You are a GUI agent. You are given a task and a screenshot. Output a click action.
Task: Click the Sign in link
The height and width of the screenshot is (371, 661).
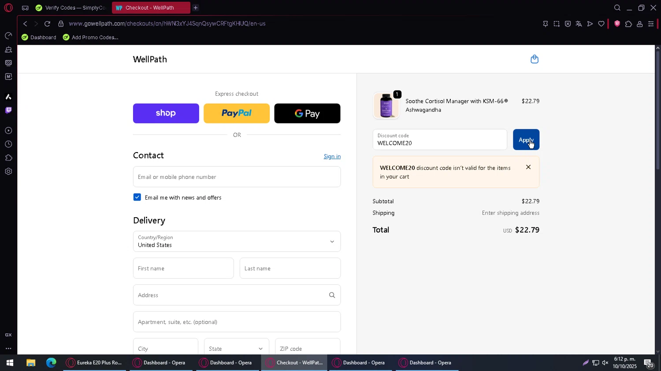332,156
